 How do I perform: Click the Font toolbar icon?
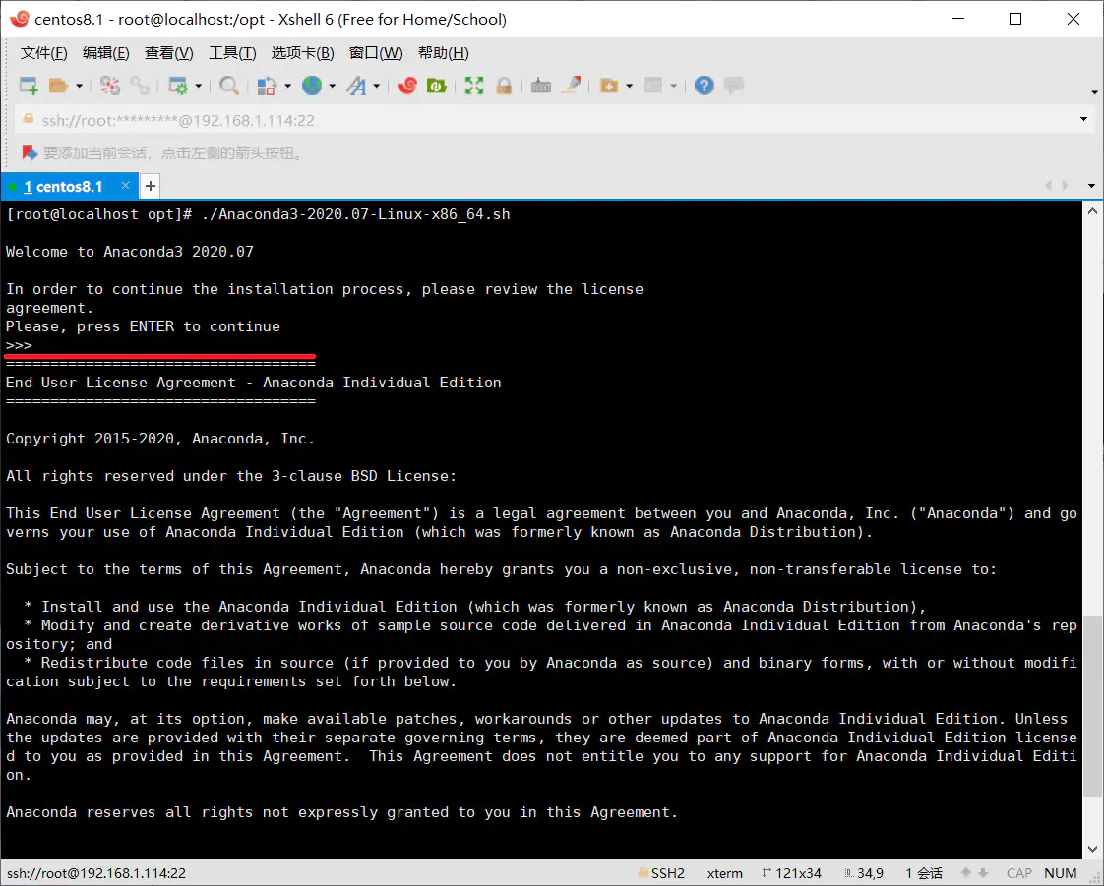tap(357, 86)
